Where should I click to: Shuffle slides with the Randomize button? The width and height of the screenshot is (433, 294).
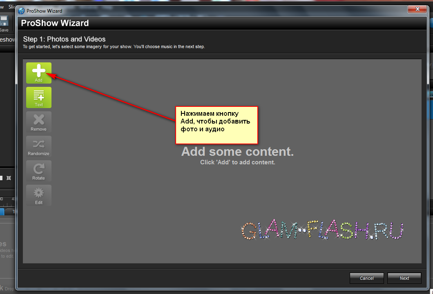click(x=39, y=146)
